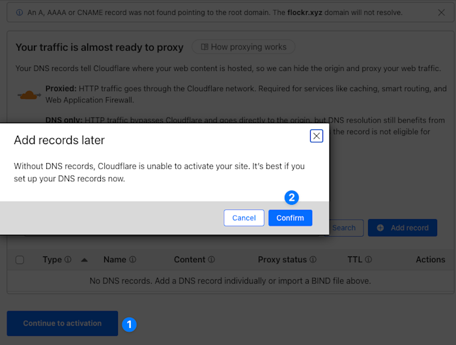The image size is (456, 345).
Task: Open How proxying works guide
Action: click(x=244, y=47)
